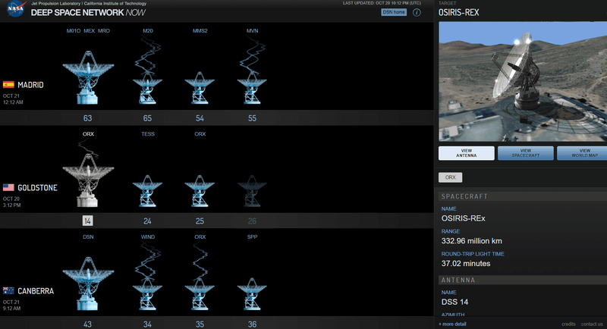Open the credits link
607x329 pixels.
[568, 324]
